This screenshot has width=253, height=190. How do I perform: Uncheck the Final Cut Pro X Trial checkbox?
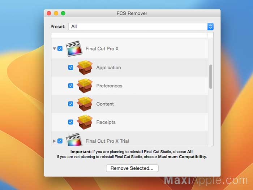click(x=60, y=141)
